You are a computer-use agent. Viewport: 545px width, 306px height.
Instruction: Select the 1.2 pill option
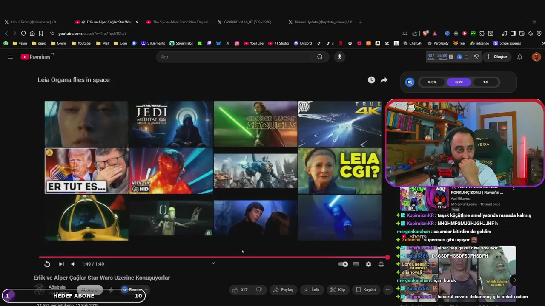(x=485, y=82)
